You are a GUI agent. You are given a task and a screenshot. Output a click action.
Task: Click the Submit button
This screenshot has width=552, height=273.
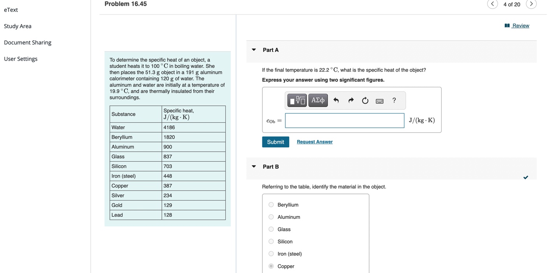point(276,141)
